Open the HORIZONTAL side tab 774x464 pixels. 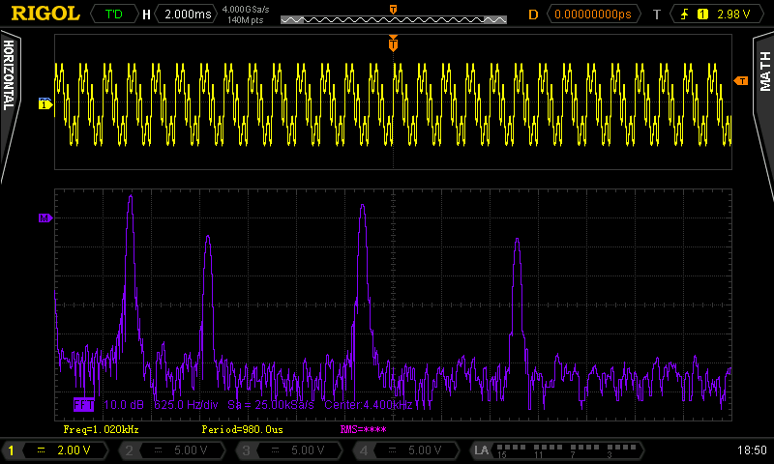click(x=9, y=75)
